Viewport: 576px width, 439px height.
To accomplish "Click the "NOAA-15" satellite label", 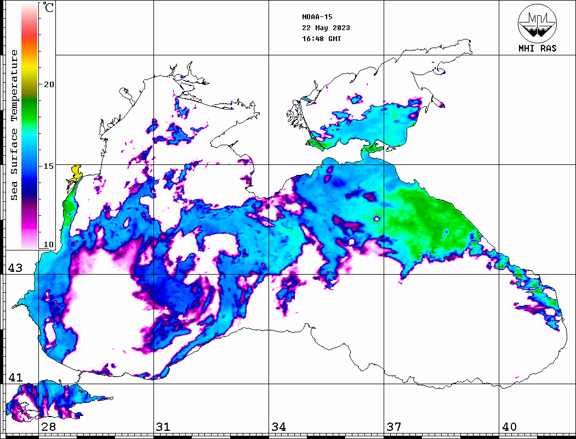I will pos(317,17).
